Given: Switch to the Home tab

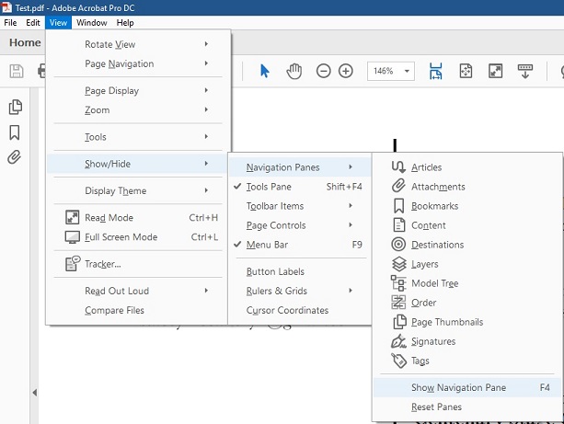Looking at the screenshot, I should [x=25, y=42].
